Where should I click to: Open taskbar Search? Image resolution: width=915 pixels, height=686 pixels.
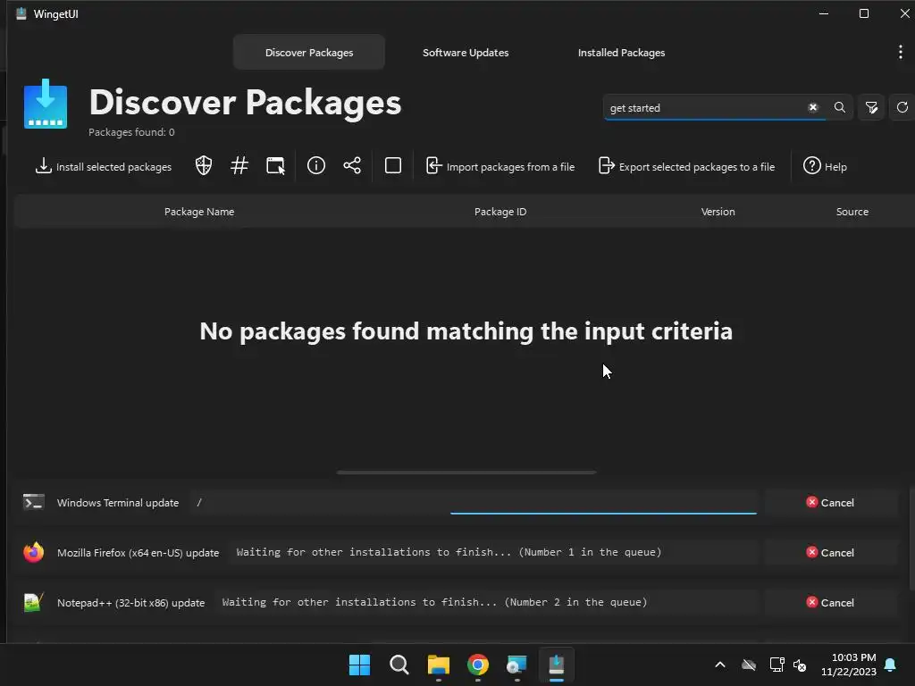399,665
